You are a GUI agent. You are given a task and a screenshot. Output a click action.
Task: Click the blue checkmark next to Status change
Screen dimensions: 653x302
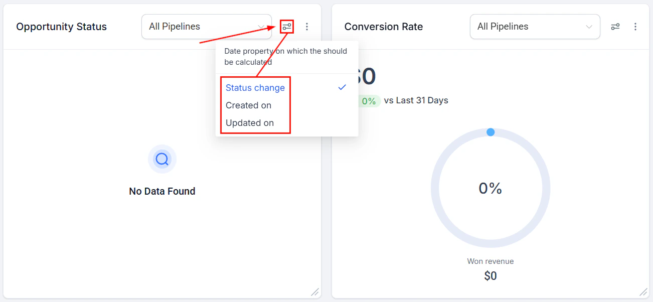pyautogui.click(x=342, y=87)
